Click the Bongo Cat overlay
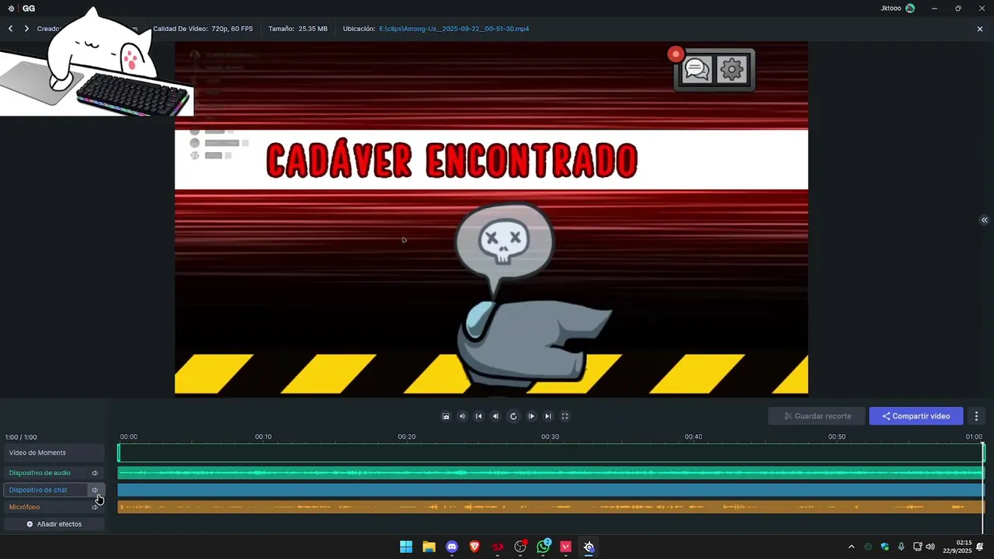This screenshot has width=994, height=559. 96,62
